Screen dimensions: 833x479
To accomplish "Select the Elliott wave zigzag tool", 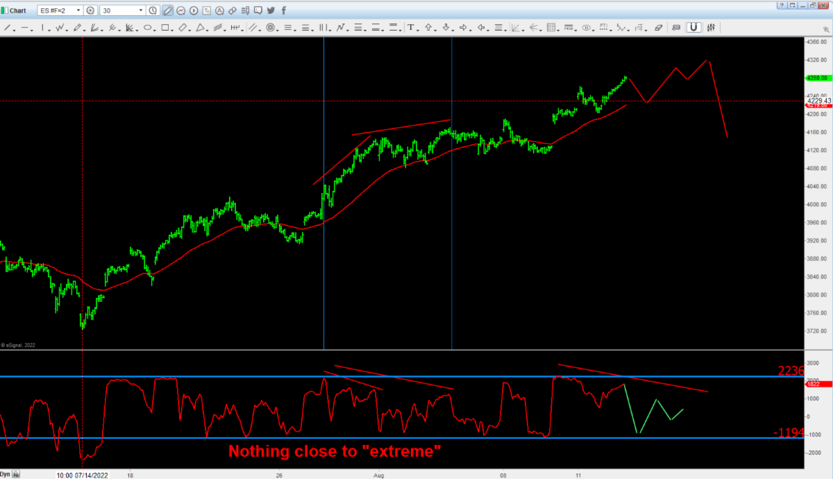I will coord(621,27).
